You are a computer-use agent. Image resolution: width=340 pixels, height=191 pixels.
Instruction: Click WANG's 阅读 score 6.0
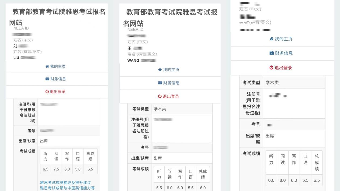[170, 188]
